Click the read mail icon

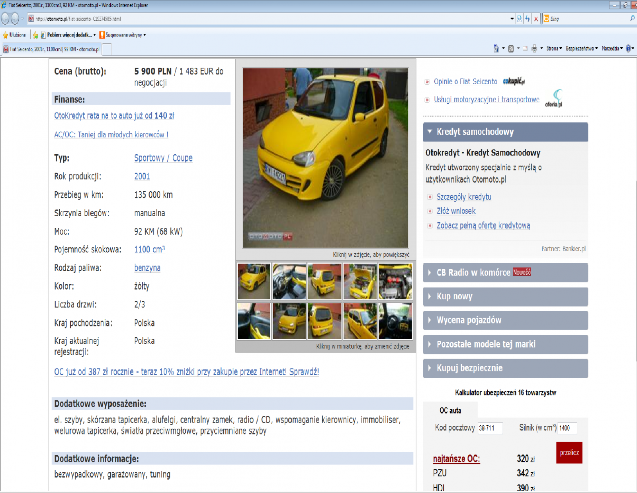(525, 49)
